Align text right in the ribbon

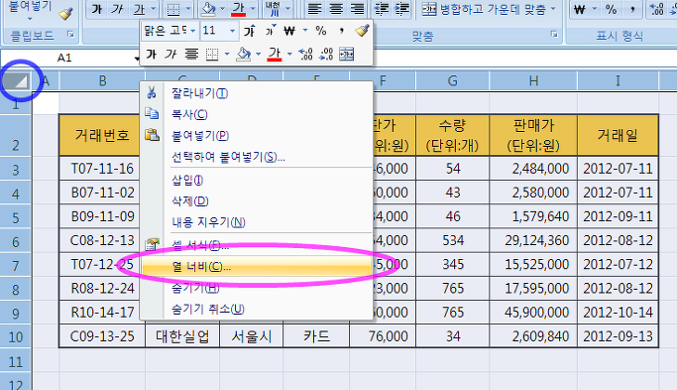(x=357, y=9)
